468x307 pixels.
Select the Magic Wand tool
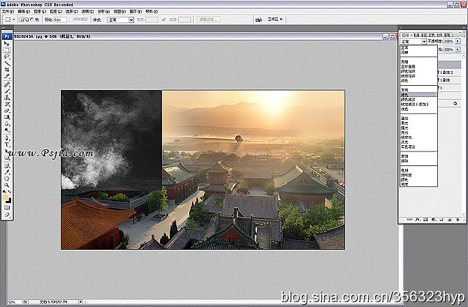(7, 63)
